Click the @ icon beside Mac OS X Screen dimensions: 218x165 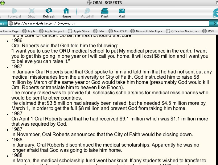(110, 31)
